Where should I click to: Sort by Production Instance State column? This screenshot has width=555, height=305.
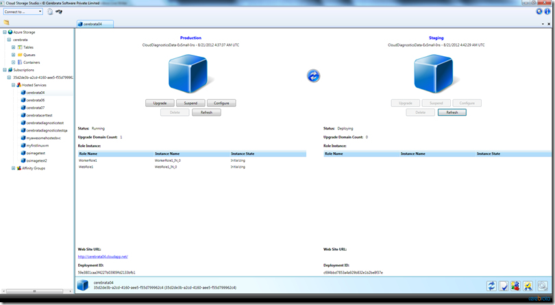point(268,154)
